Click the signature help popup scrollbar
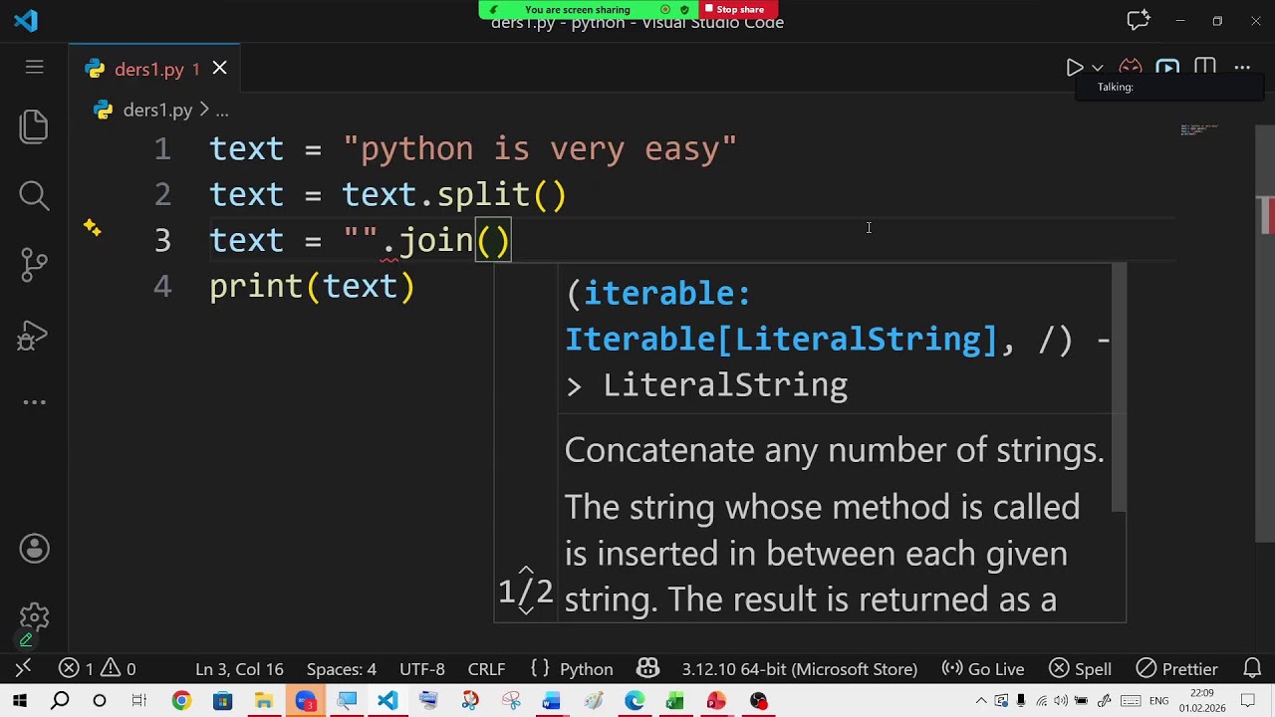Viewport: 1275px width, 717px height. point(1119,386)
